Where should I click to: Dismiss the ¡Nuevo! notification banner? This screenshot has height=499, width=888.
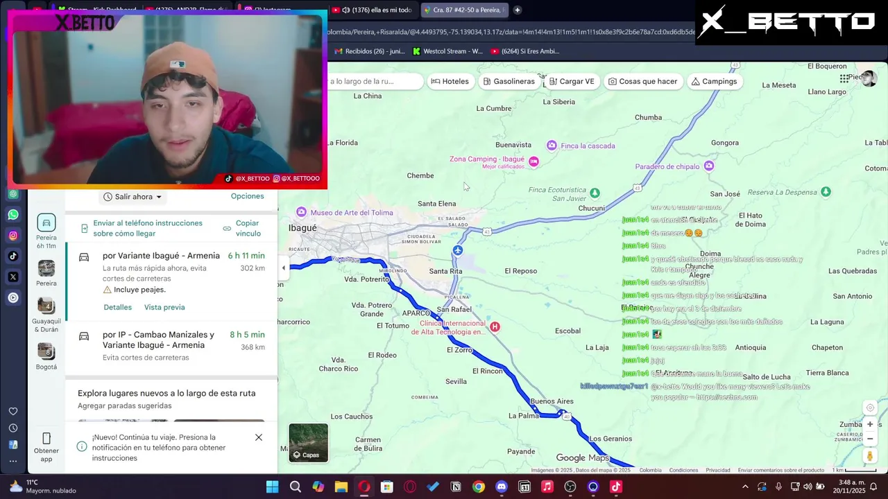(x=259, y=437)
